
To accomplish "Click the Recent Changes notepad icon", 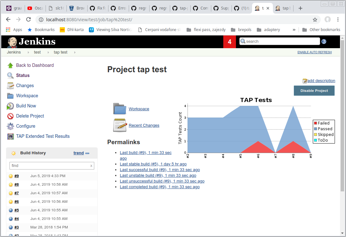I will click(x=120, y=125).
